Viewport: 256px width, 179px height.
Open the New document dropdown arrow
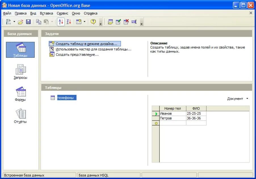(14, 22)
